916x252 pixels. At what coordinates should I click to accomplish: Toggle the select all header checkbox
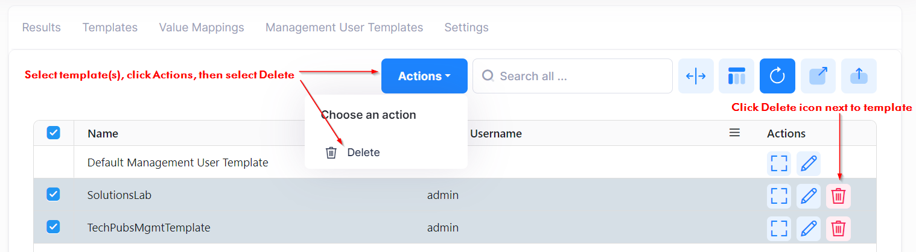[54, 133]
